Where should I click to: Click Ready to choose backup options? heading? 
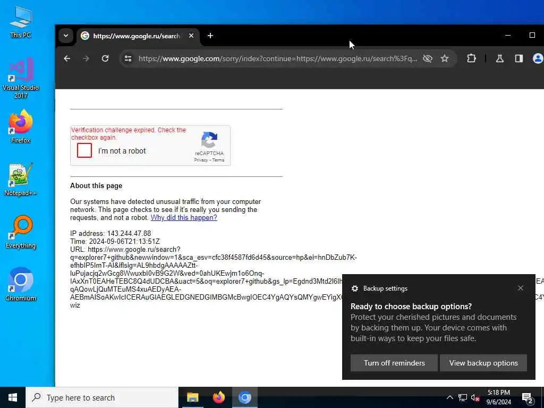411,307
